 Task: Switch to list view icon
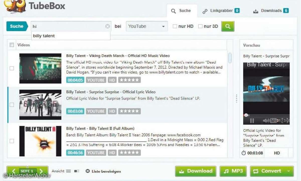tap(68, 171)
